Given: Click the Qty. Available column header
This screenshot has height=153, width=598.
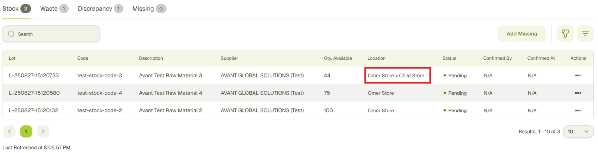Looking at the screenshot, I should 337,58.
